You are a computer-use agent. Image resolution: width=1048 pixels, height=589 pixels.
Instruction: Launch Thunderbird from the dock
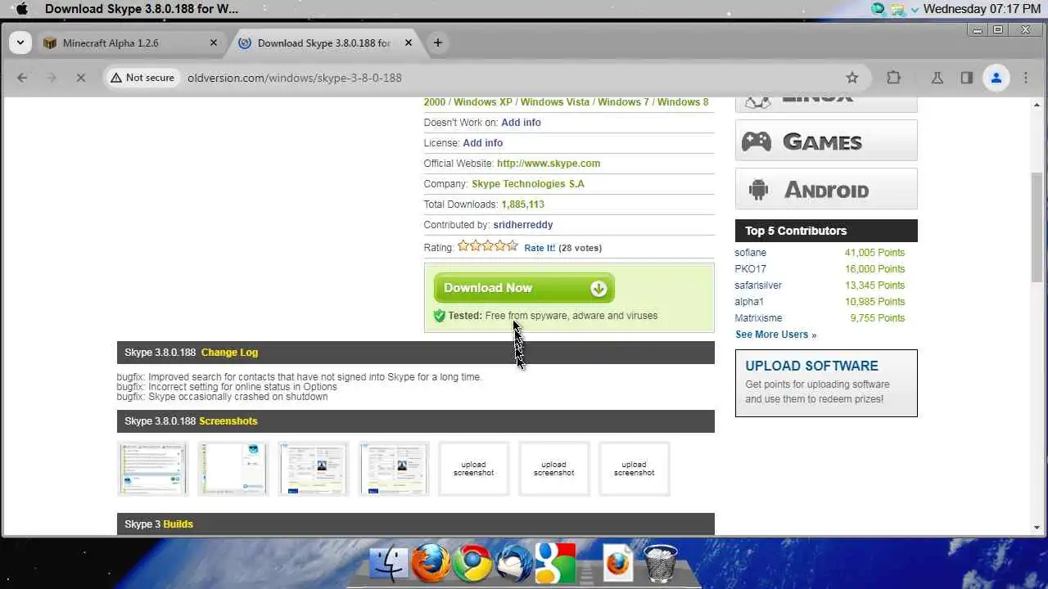click(x=513, y=564)
